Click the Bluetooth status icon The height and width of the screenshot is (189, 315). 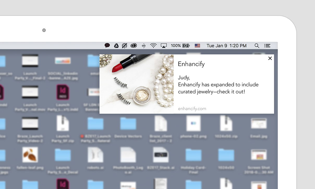143,46
